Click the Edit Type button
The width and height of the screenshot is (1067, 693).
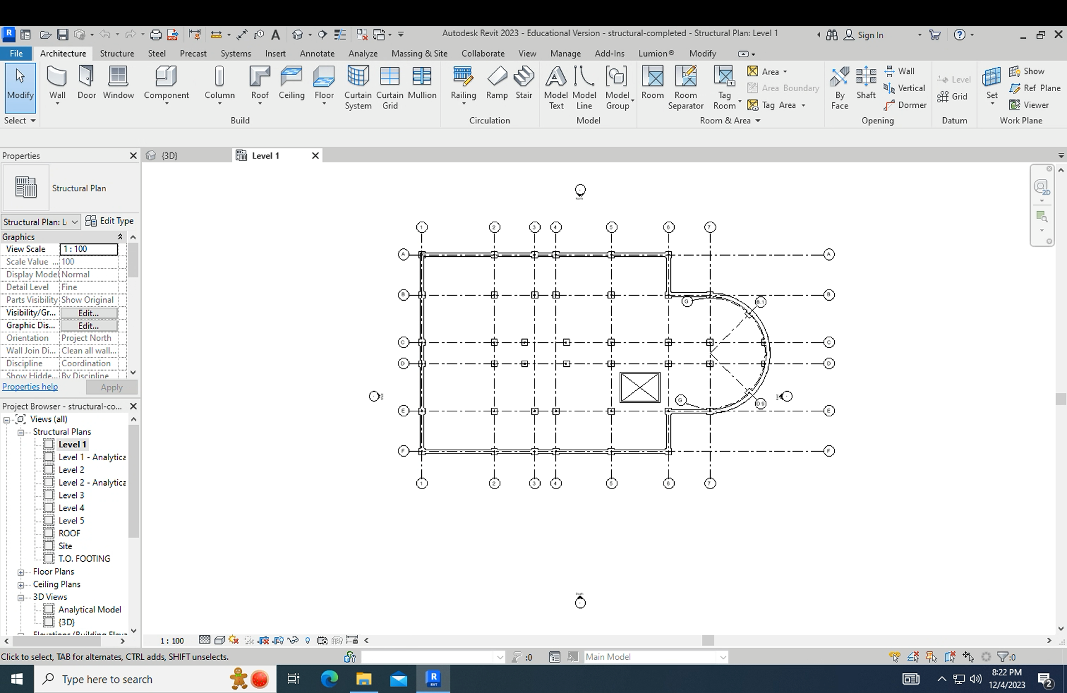click(110, 221)
